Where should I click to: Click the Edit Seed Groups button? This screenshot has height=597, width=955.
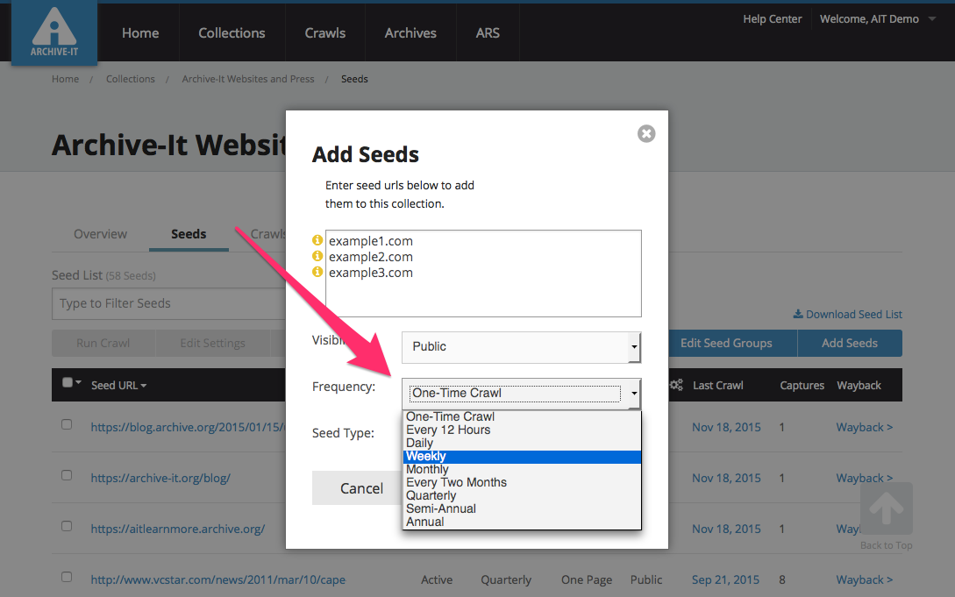click(725, 343)
